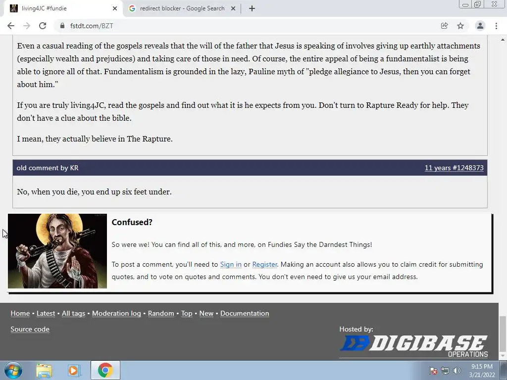The image size is (507, 380).
Task: Open the Moderation log link
Action: click(116, 313)
